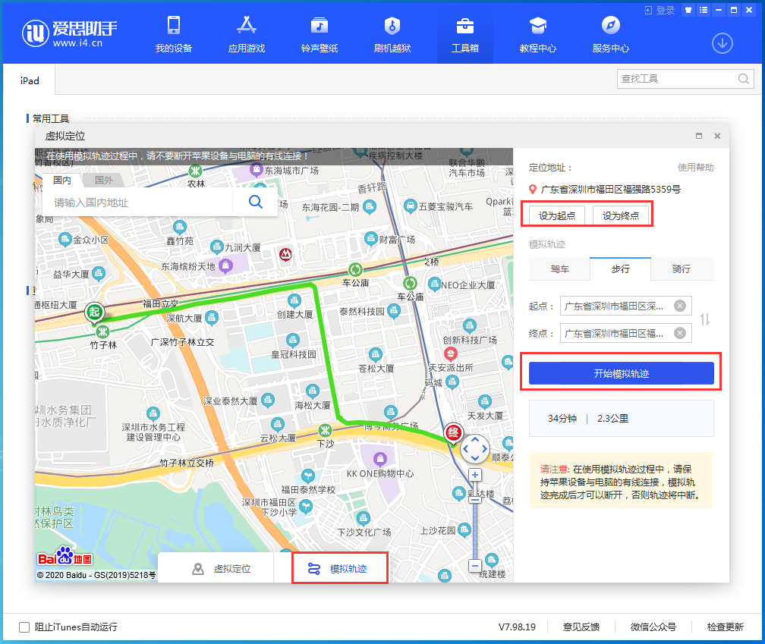
Task: Click 检查更新 check update link
Action: [x=725, y=627]
